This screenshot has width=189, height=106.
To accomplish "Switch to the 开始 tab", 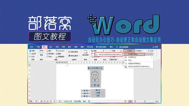I will click(x=38, y=47).
